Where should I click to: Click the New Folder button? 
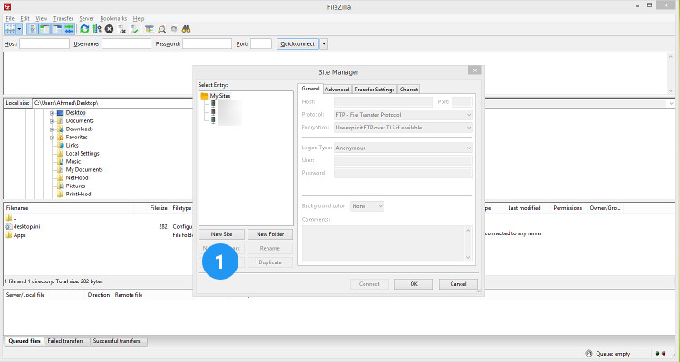[270, 234]
